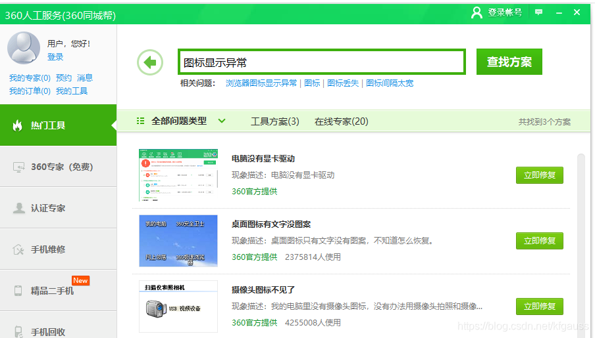This screenshot has width=595, height=338.
Task: Click the phone icon beside 精品二手机
Action: tap(18, 291)
